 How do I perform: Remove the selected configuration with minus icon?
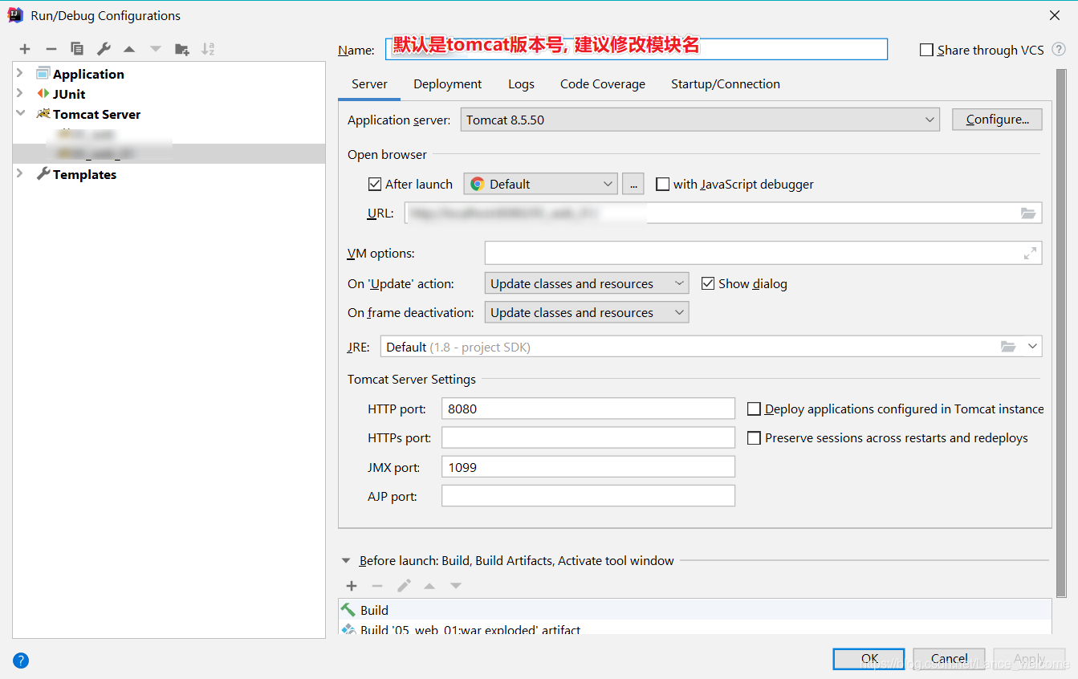click(51, 49)
